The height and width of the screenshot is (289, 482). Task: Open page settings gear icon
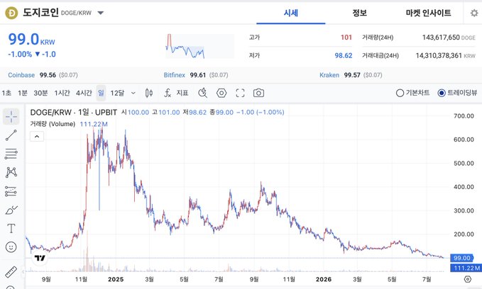click(x=474, y=13)
